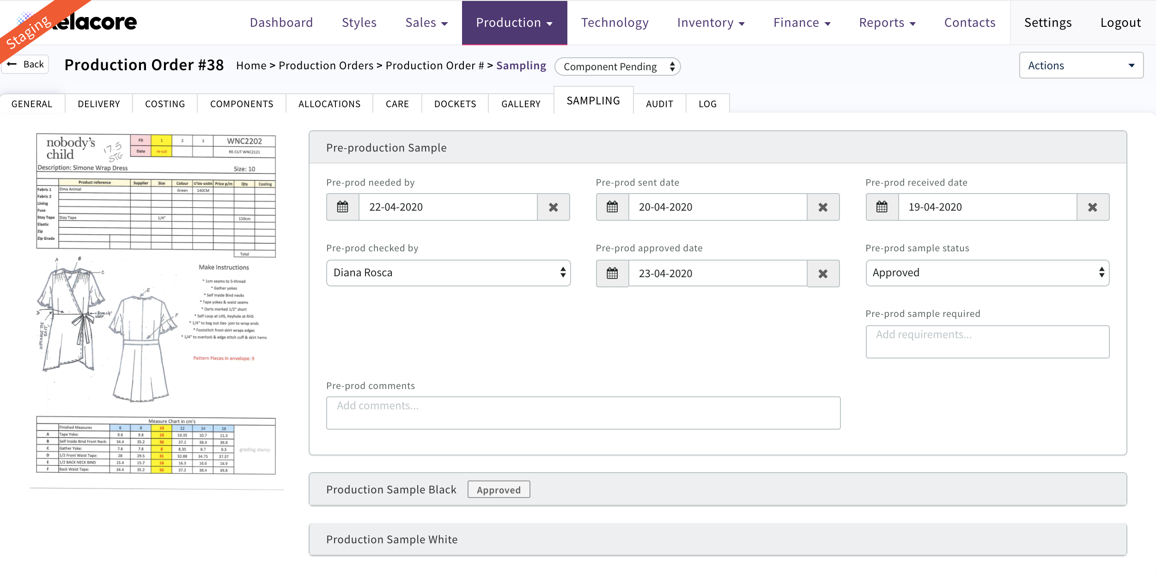
Task: Clear the Pre-prod approved date
Action: point(823,273)
